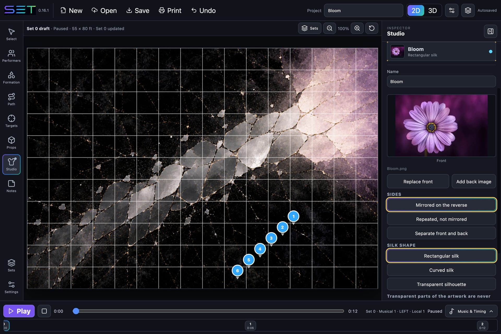
Task: Select Transparent silhouette shape
Action: pyautogui.click(x=441, y=284)
